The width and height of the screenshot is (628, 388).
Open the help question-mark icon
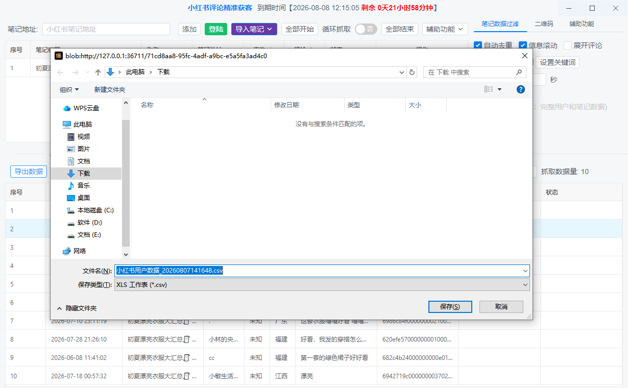[x=521, y=89]
